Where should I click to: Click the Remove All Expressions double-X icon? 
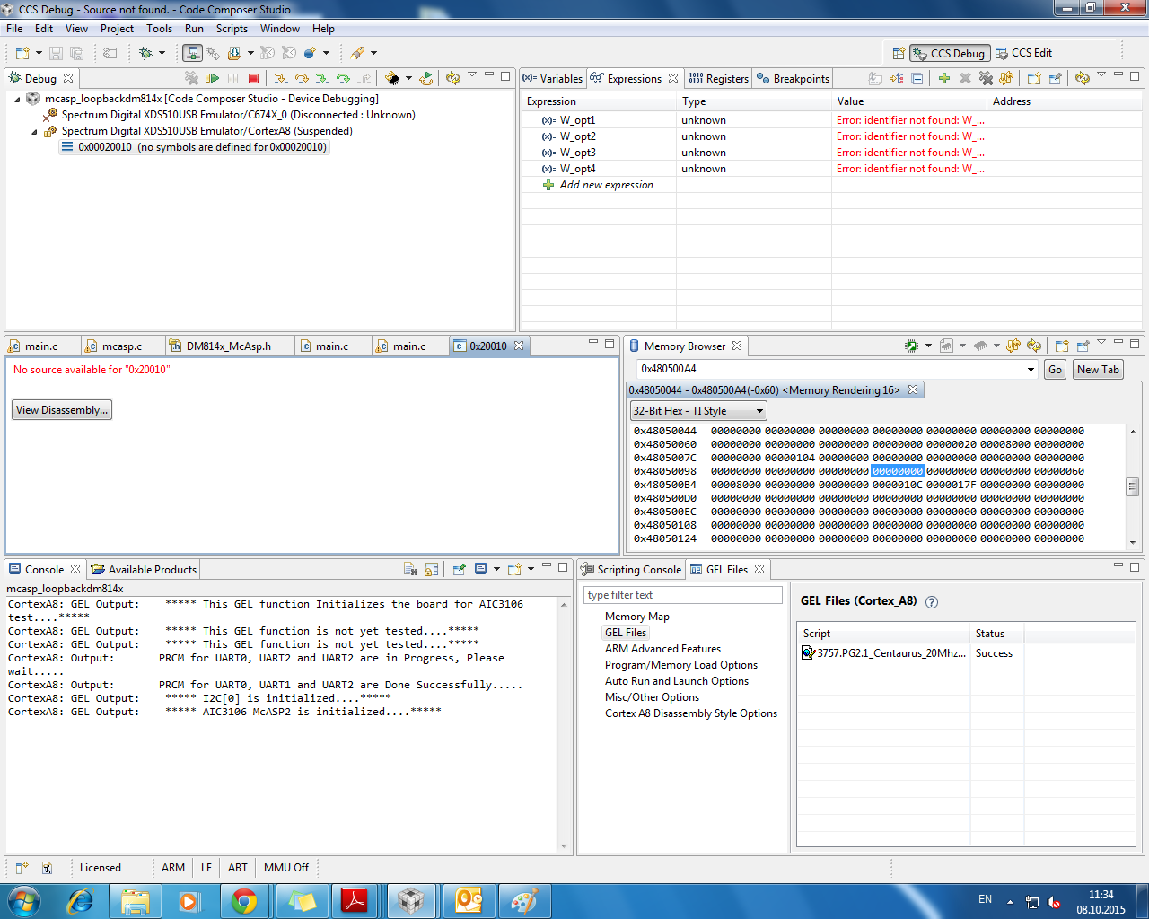[x=986, y=78]
